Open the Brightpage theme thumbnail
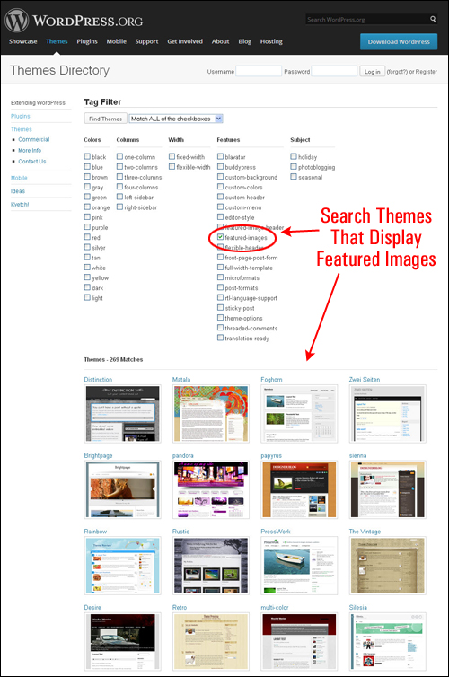This screenshot has height=677, width=449. (123, 489)
